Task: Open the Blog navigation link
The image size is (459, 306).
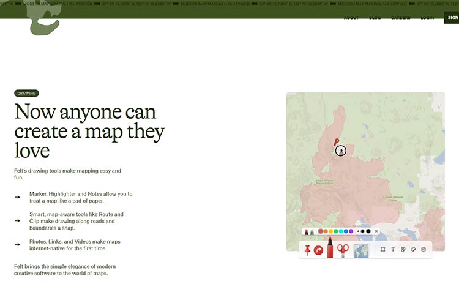Action: click(375, 18)
